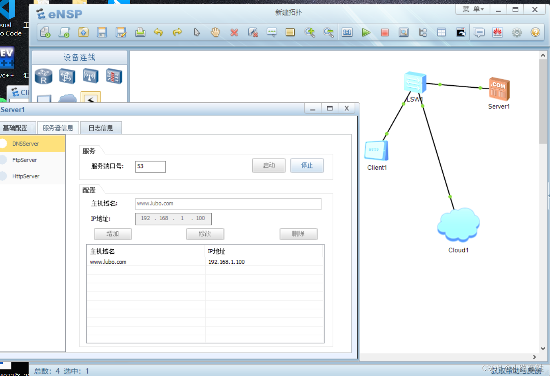Click the 增加 button
550x376 pixels.
[113, 234]
